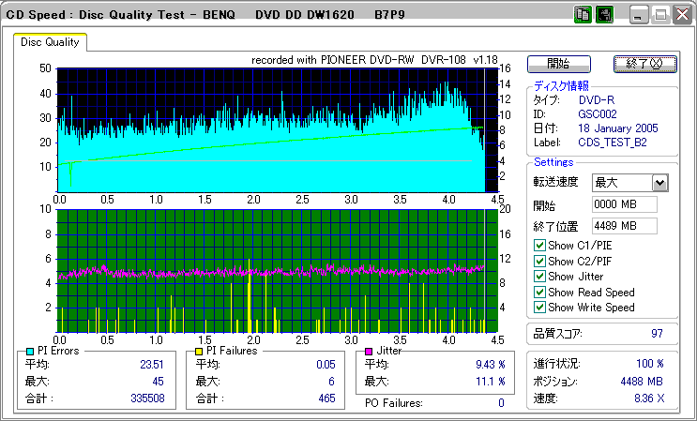Image resolution: width=697 pixels, height=421 pixels.
Task: Select the Disc Quality tab
Action: pos(51,42)
